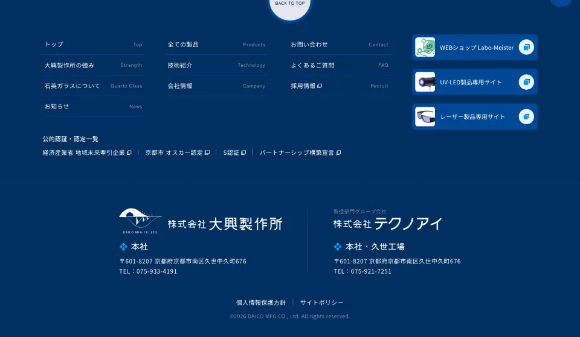Image resolution: width=580 pixels, height=337 pixels.
Task: Open 採用情報 Recruit link
Action: [x=340, y=86]
